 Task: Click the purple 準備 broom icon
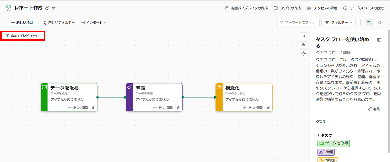click(x=129, y=87)
